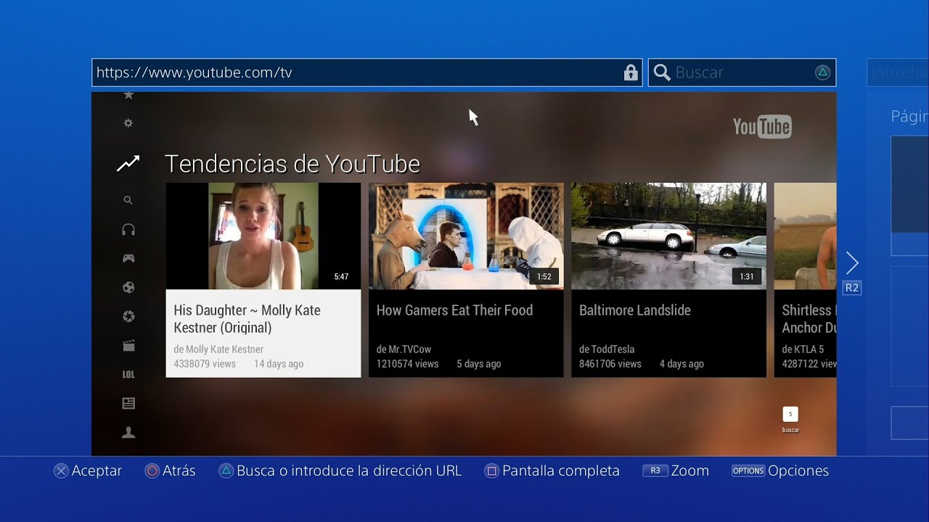929x522 pixels.
Task: Click the sidebar search magnifier icon
Action: pyautogui.click(x=128, y=200)
